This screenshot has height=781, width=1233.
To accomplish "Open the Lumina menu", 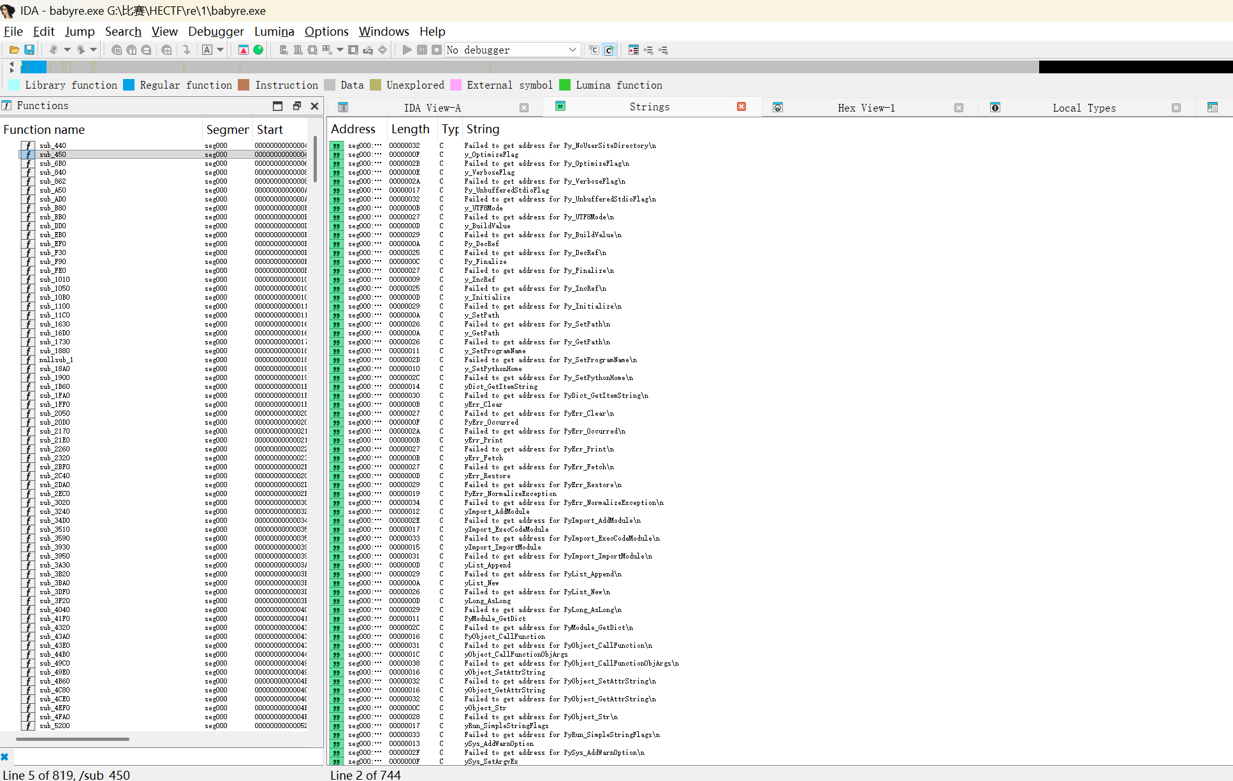I will (x=274, y=31).
